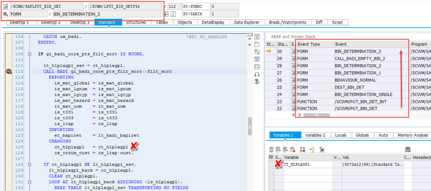Screen dimensions: 431x191
Task: Click the stack icon in the BIN_DETERMINATION_3 row
Action: click(294, 51)
